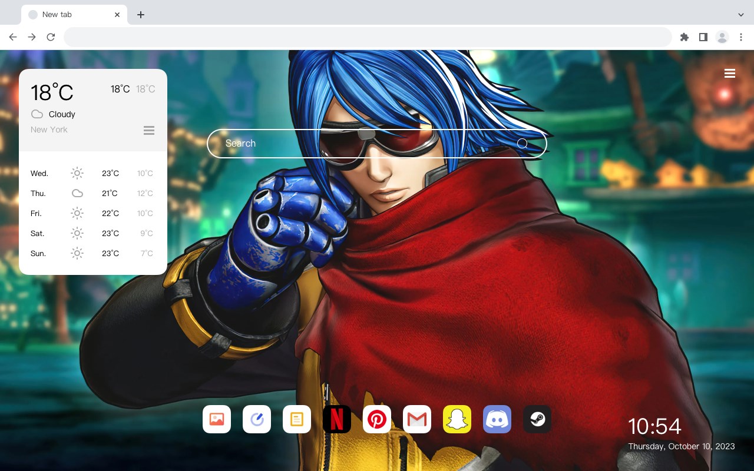Open Chrome extensions puzzle icon
Viewport: 754px width, 471px height.
pyautogui.click(x=684, y=37)
